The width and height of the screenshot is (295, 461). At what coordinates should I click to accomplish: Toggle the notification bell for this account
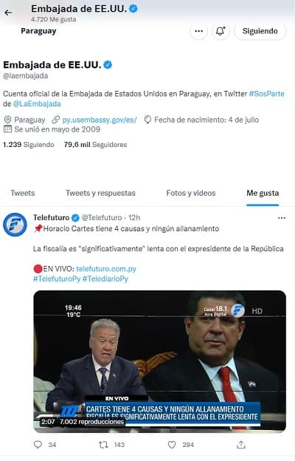click(221, 31)
